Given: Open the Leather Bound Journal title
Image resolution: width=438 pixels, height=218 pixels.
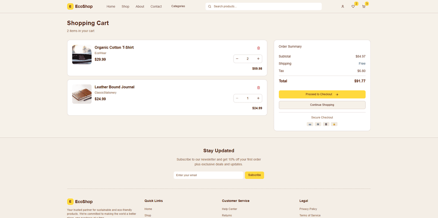Looking at the screenshot, I should point(115,87).
